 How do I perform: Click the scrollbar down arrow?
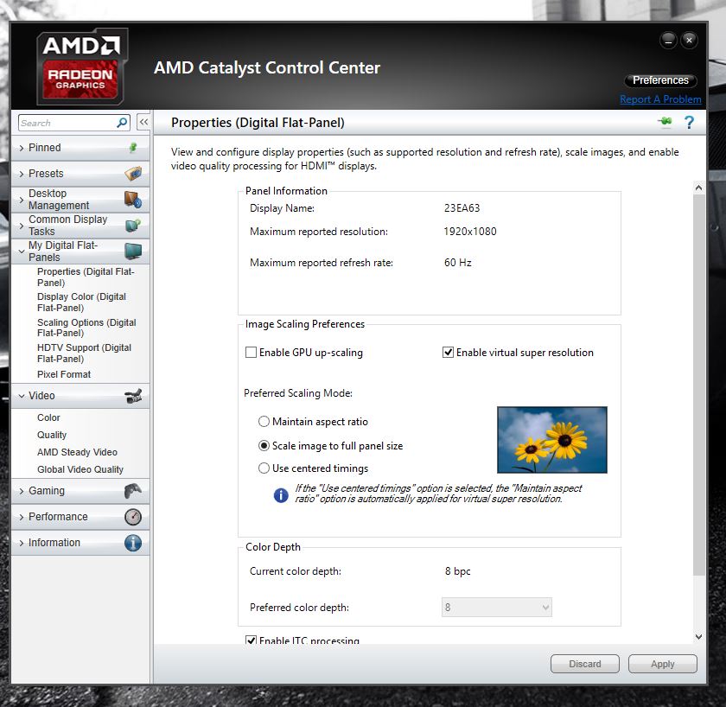(x=698, y=637)
